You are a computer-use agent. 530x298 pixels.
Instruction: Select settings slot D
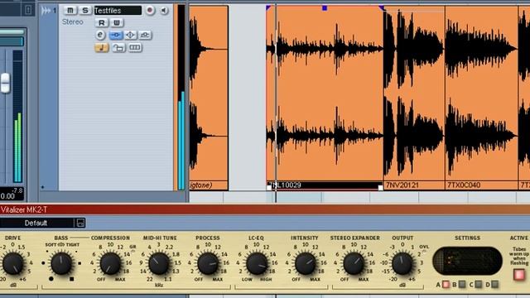[x=494, y=285]
